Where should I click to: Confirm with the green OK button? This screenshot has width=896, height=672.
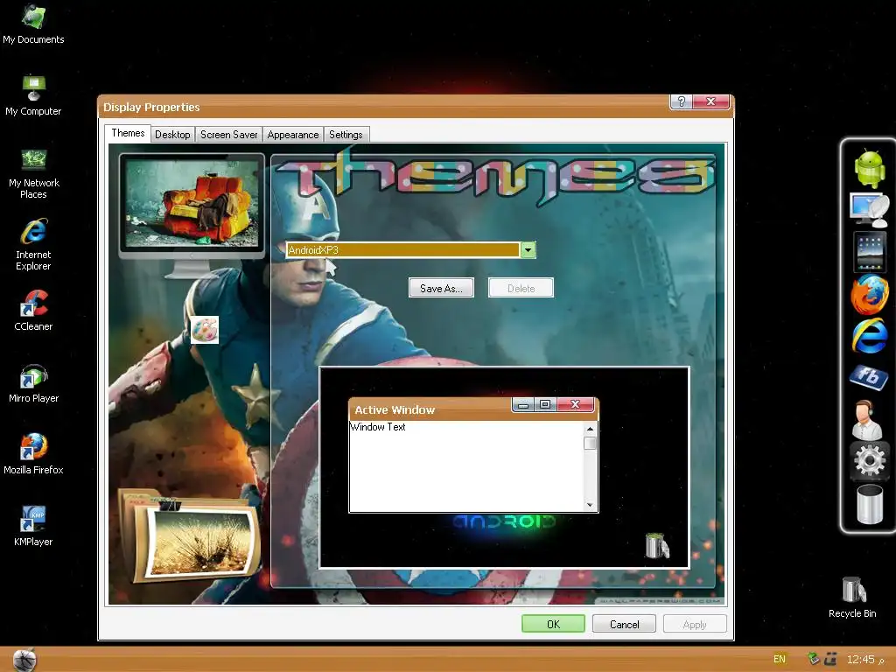553,624
